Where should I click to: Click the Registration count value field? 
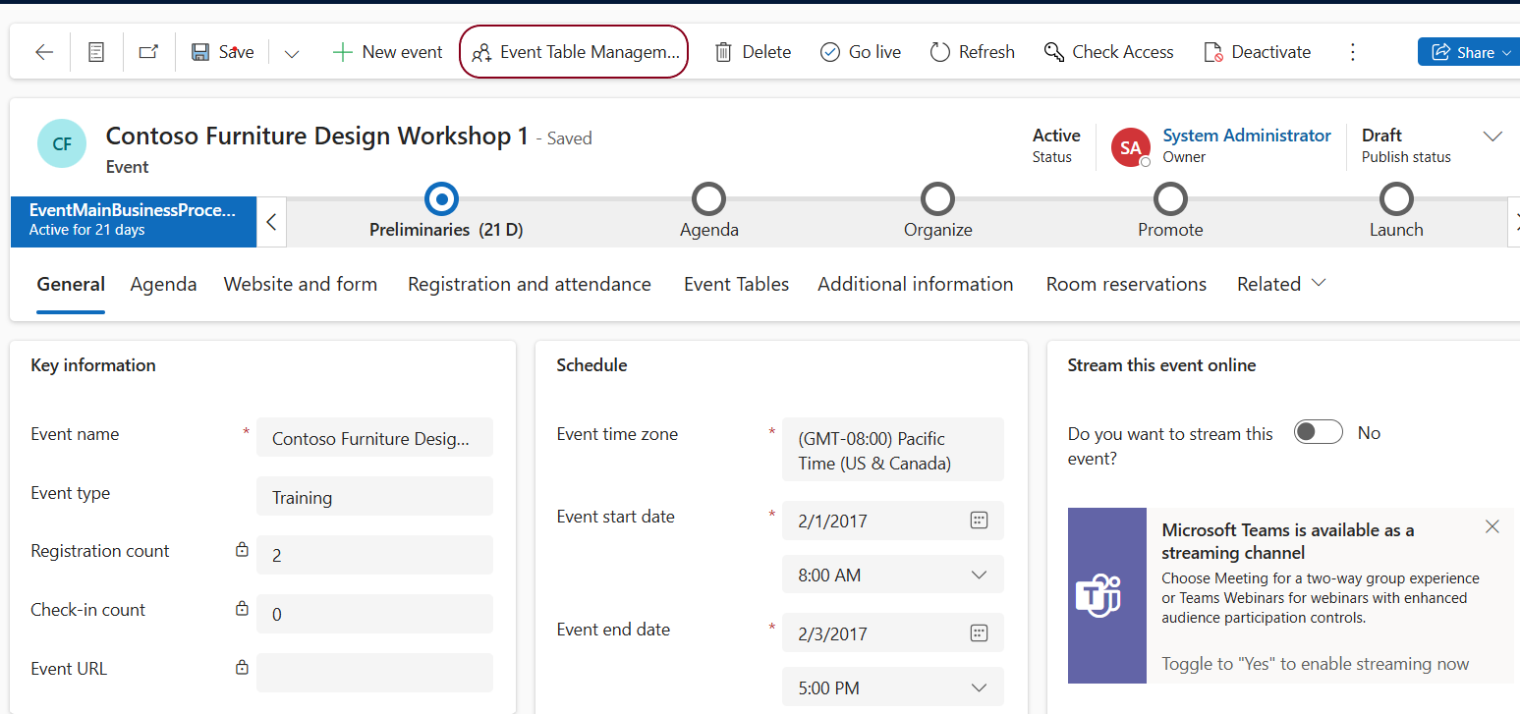[x=374, y=555]
